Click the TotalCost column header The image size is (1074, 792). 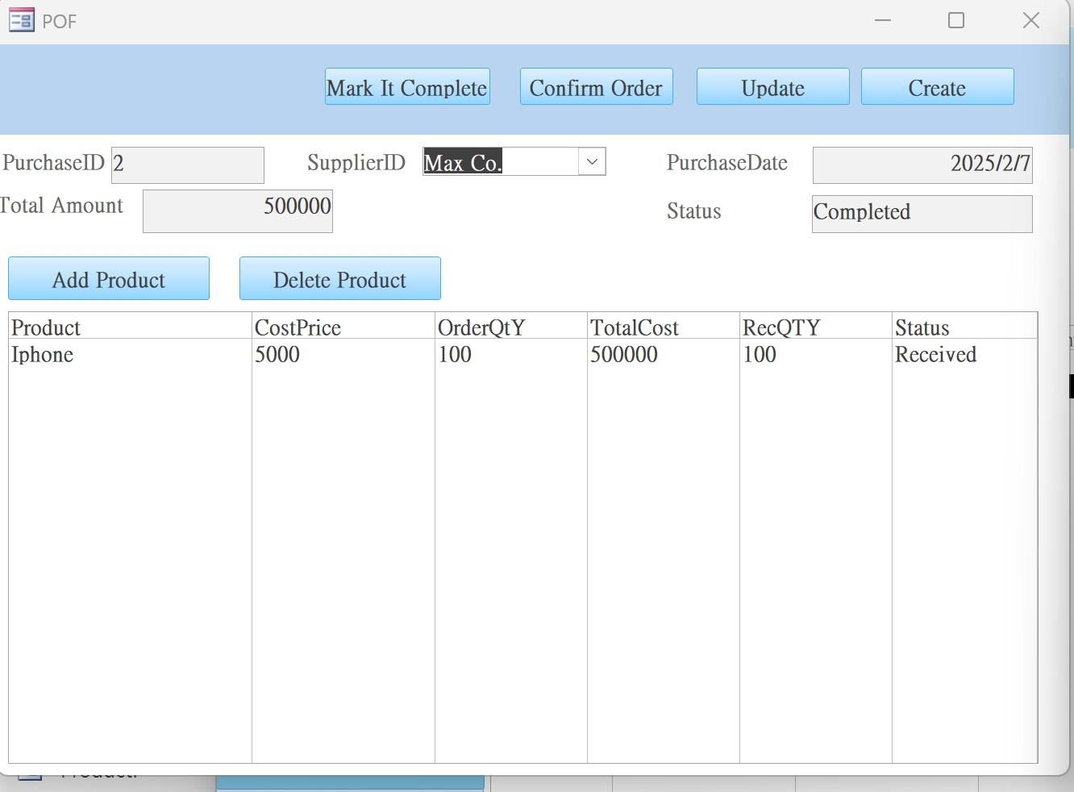[664, 327]
